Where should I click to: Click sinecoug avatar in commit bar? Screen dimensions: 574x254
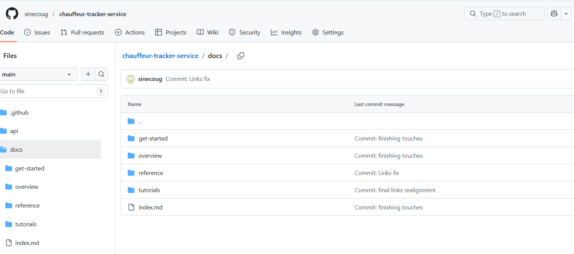pyautogui.click(x=130, y=79)
